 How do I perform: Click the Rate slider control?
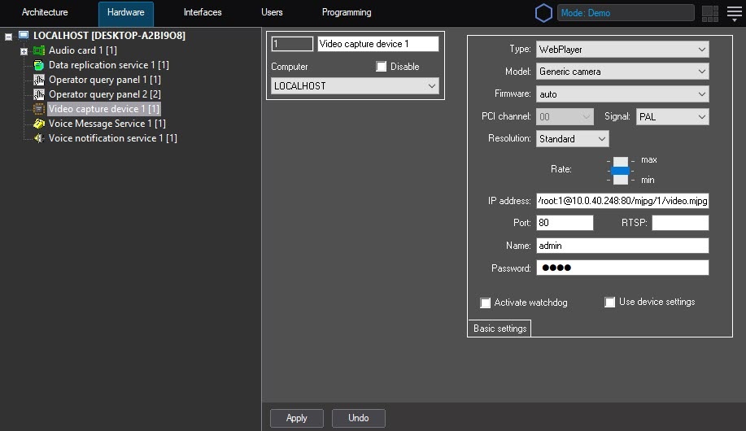coord(621,170)
